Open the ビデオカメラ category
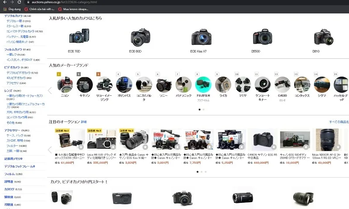The image size is (349, 209). (12, 67)
